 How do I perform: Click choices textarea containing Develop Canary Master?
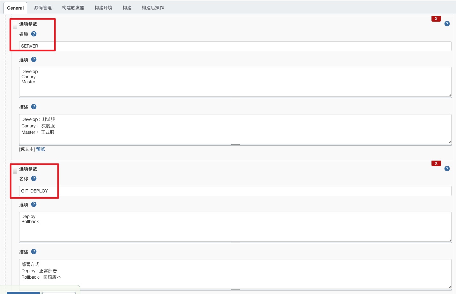pos(235,82)
